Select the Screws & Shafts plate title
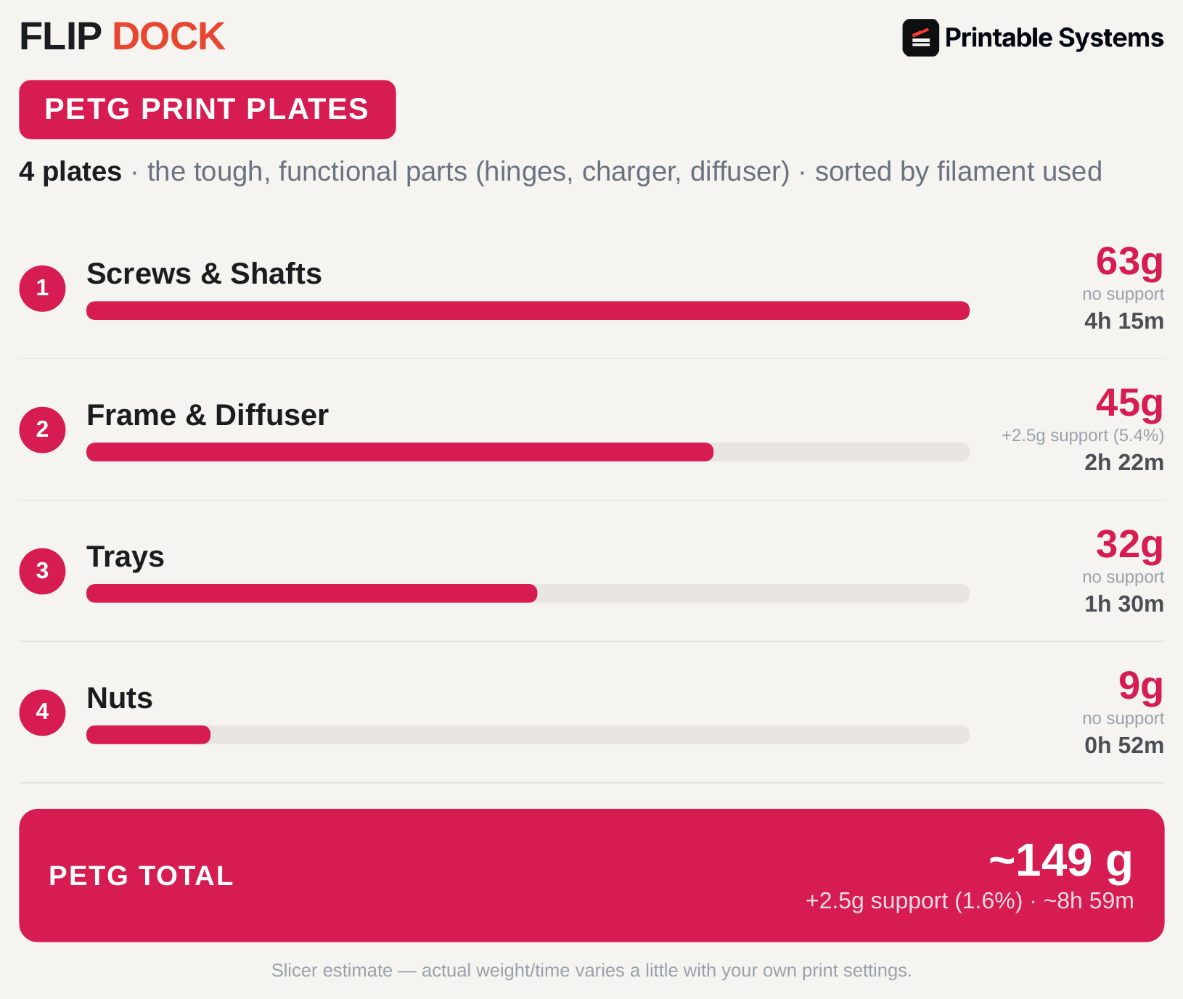Viewport: 1183px width, 999px height. [204, 274]
